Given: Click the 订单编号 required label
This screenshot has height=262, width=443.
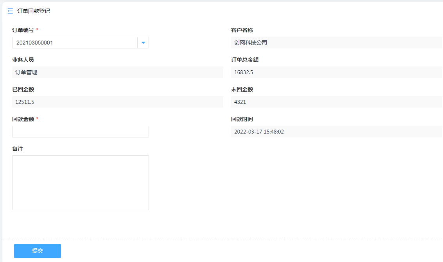Looking at the screenshot, I should click(x=23, y=30).
